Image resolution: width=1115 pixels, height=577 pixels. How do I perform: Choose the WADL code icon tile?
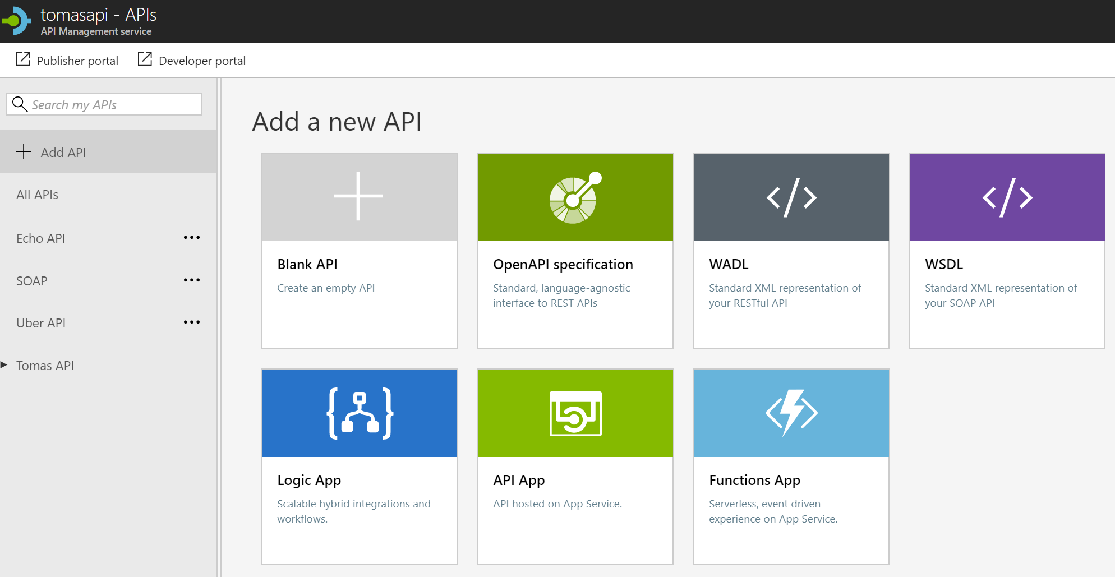(791, 197)
